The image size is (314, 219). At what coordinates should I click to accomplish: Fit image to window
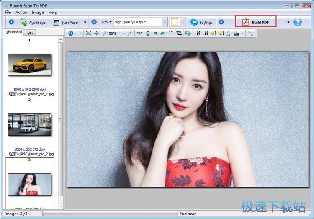point(88,33)
